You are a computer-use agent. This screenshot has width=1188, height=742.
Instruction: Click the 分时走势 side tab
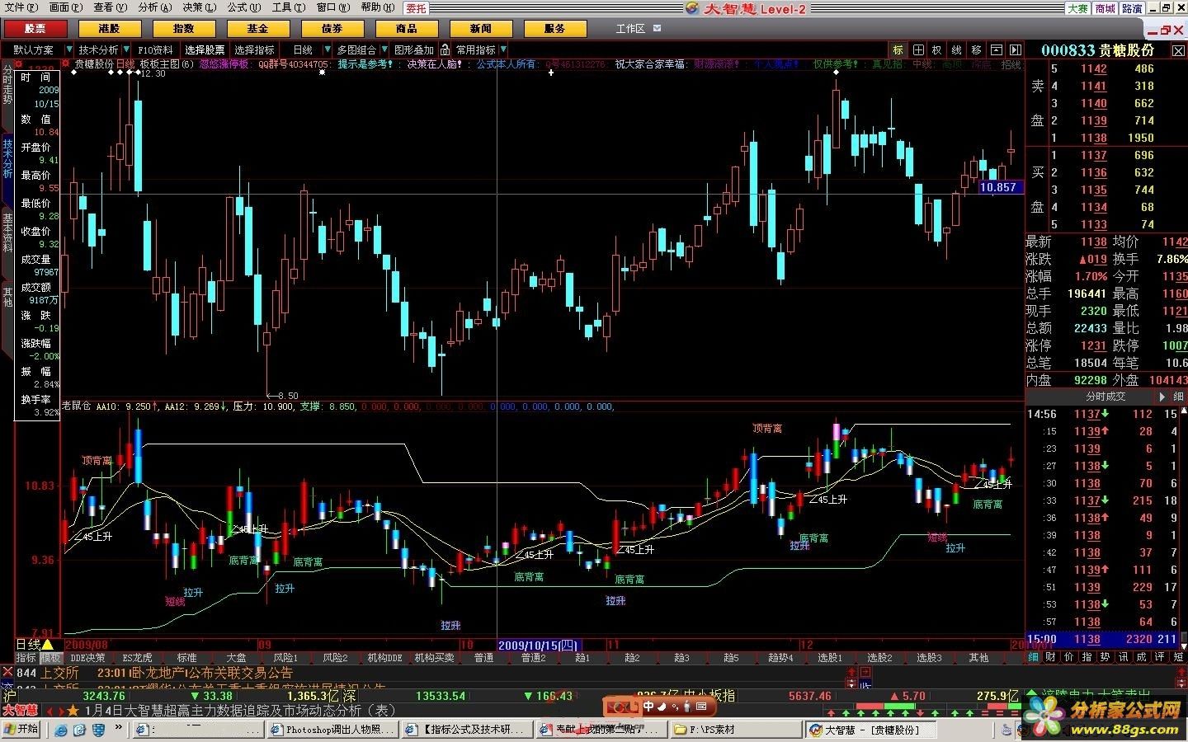(7, 85)
